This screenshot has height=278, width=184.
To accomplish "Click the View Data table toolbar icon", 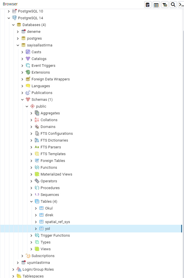I will pos(156,5).
